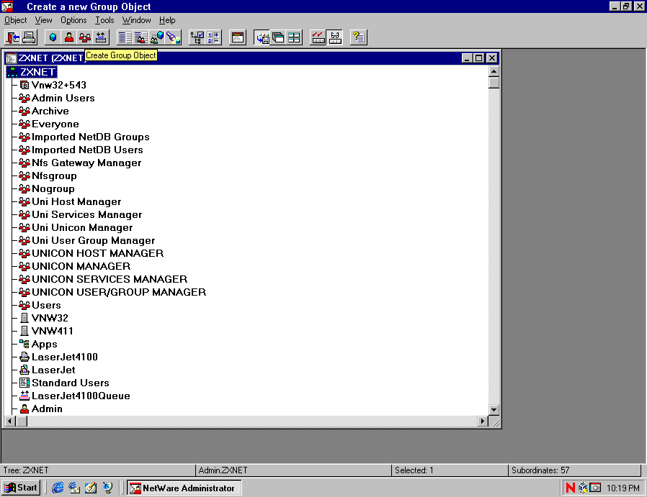The height and width of the screenshot is (497, 647).
Task: Click the vertical scrollbar down arrow
Action: pos(494,410)
